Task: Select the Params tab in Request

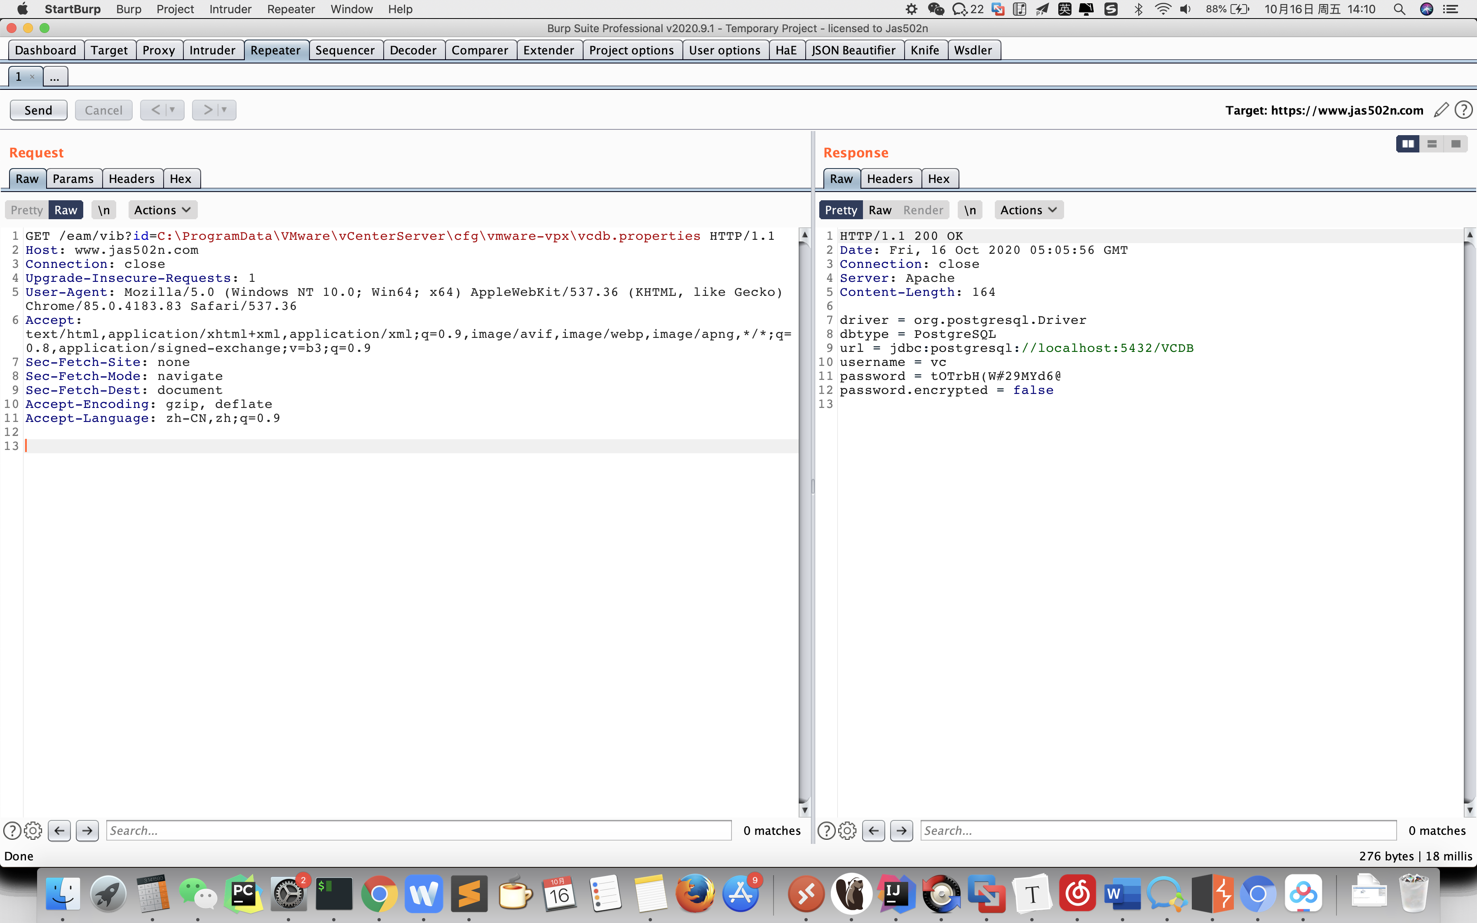Action: click(73, 179)
